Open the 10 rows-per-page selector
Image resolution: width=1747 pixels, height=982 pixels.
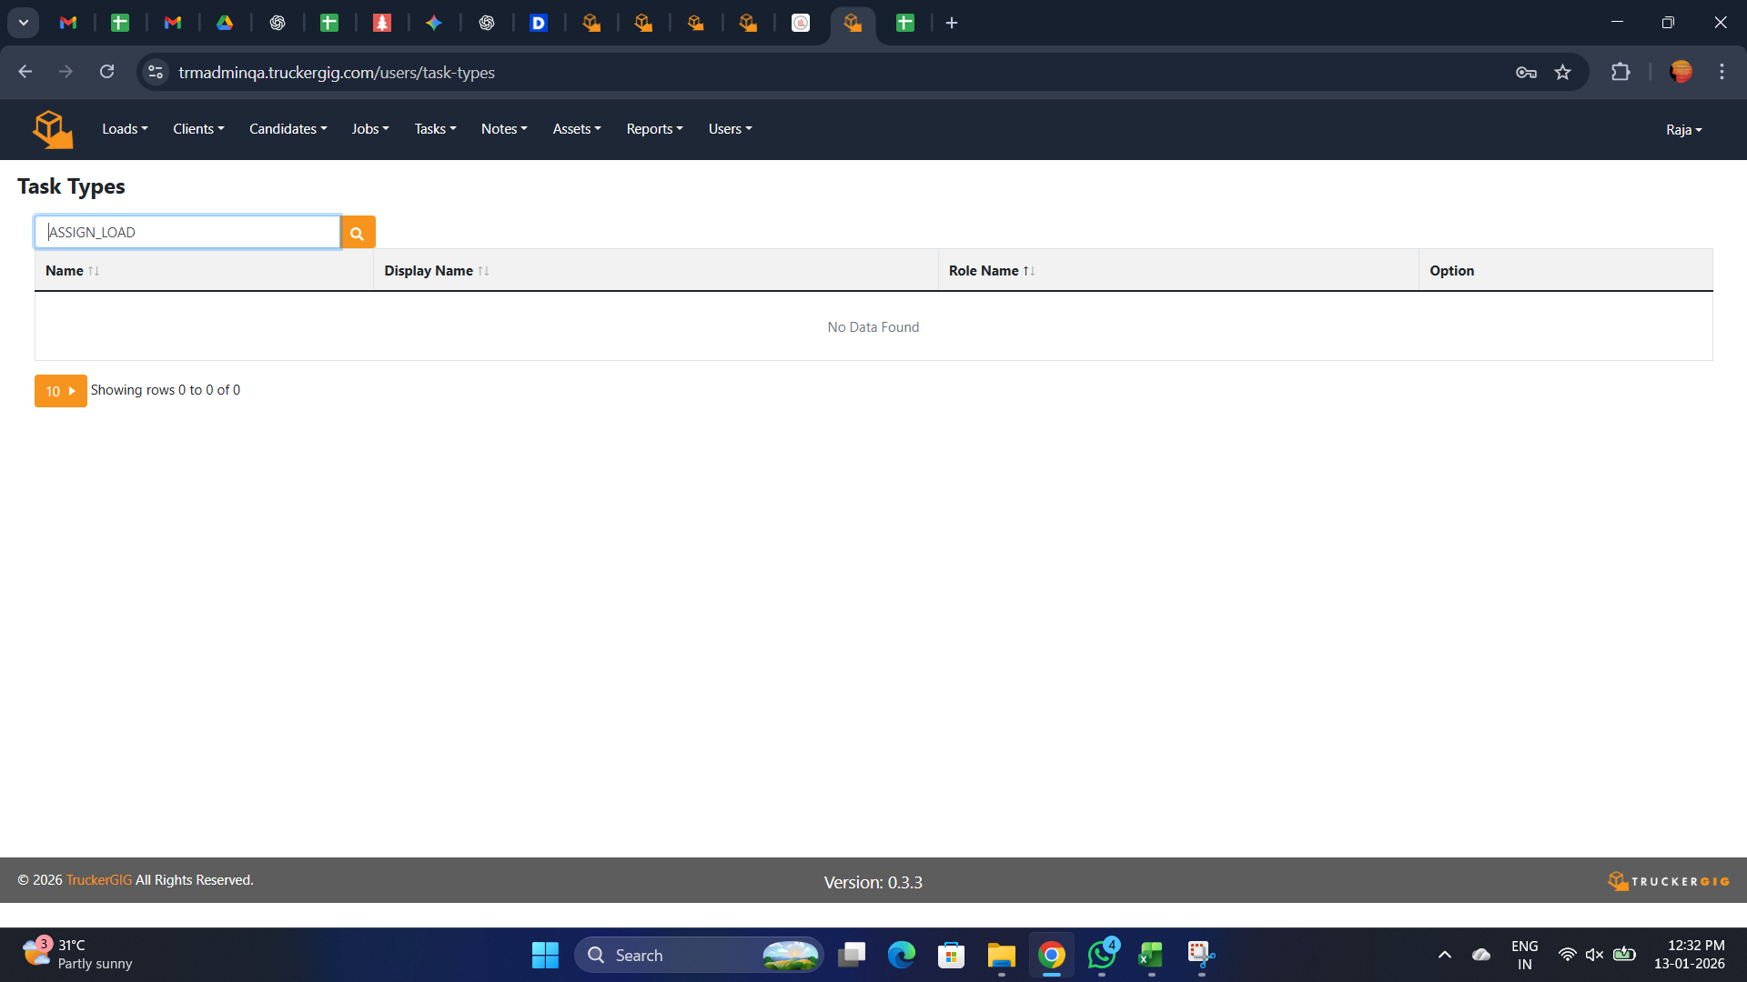tap(60, 391)
